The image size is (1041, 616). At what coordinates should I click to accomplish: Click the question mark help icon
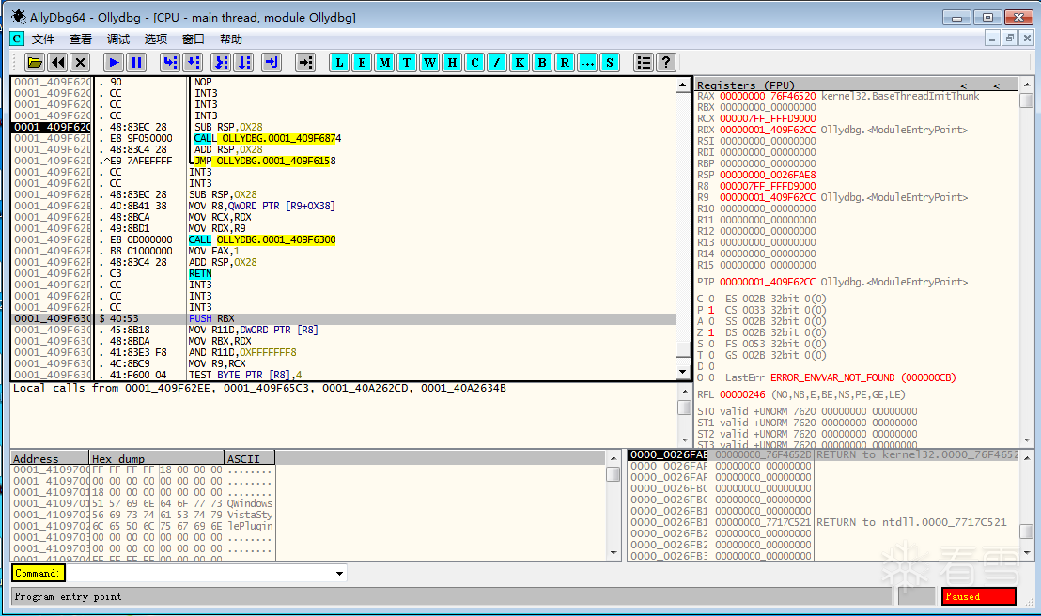tap(666, 63)
